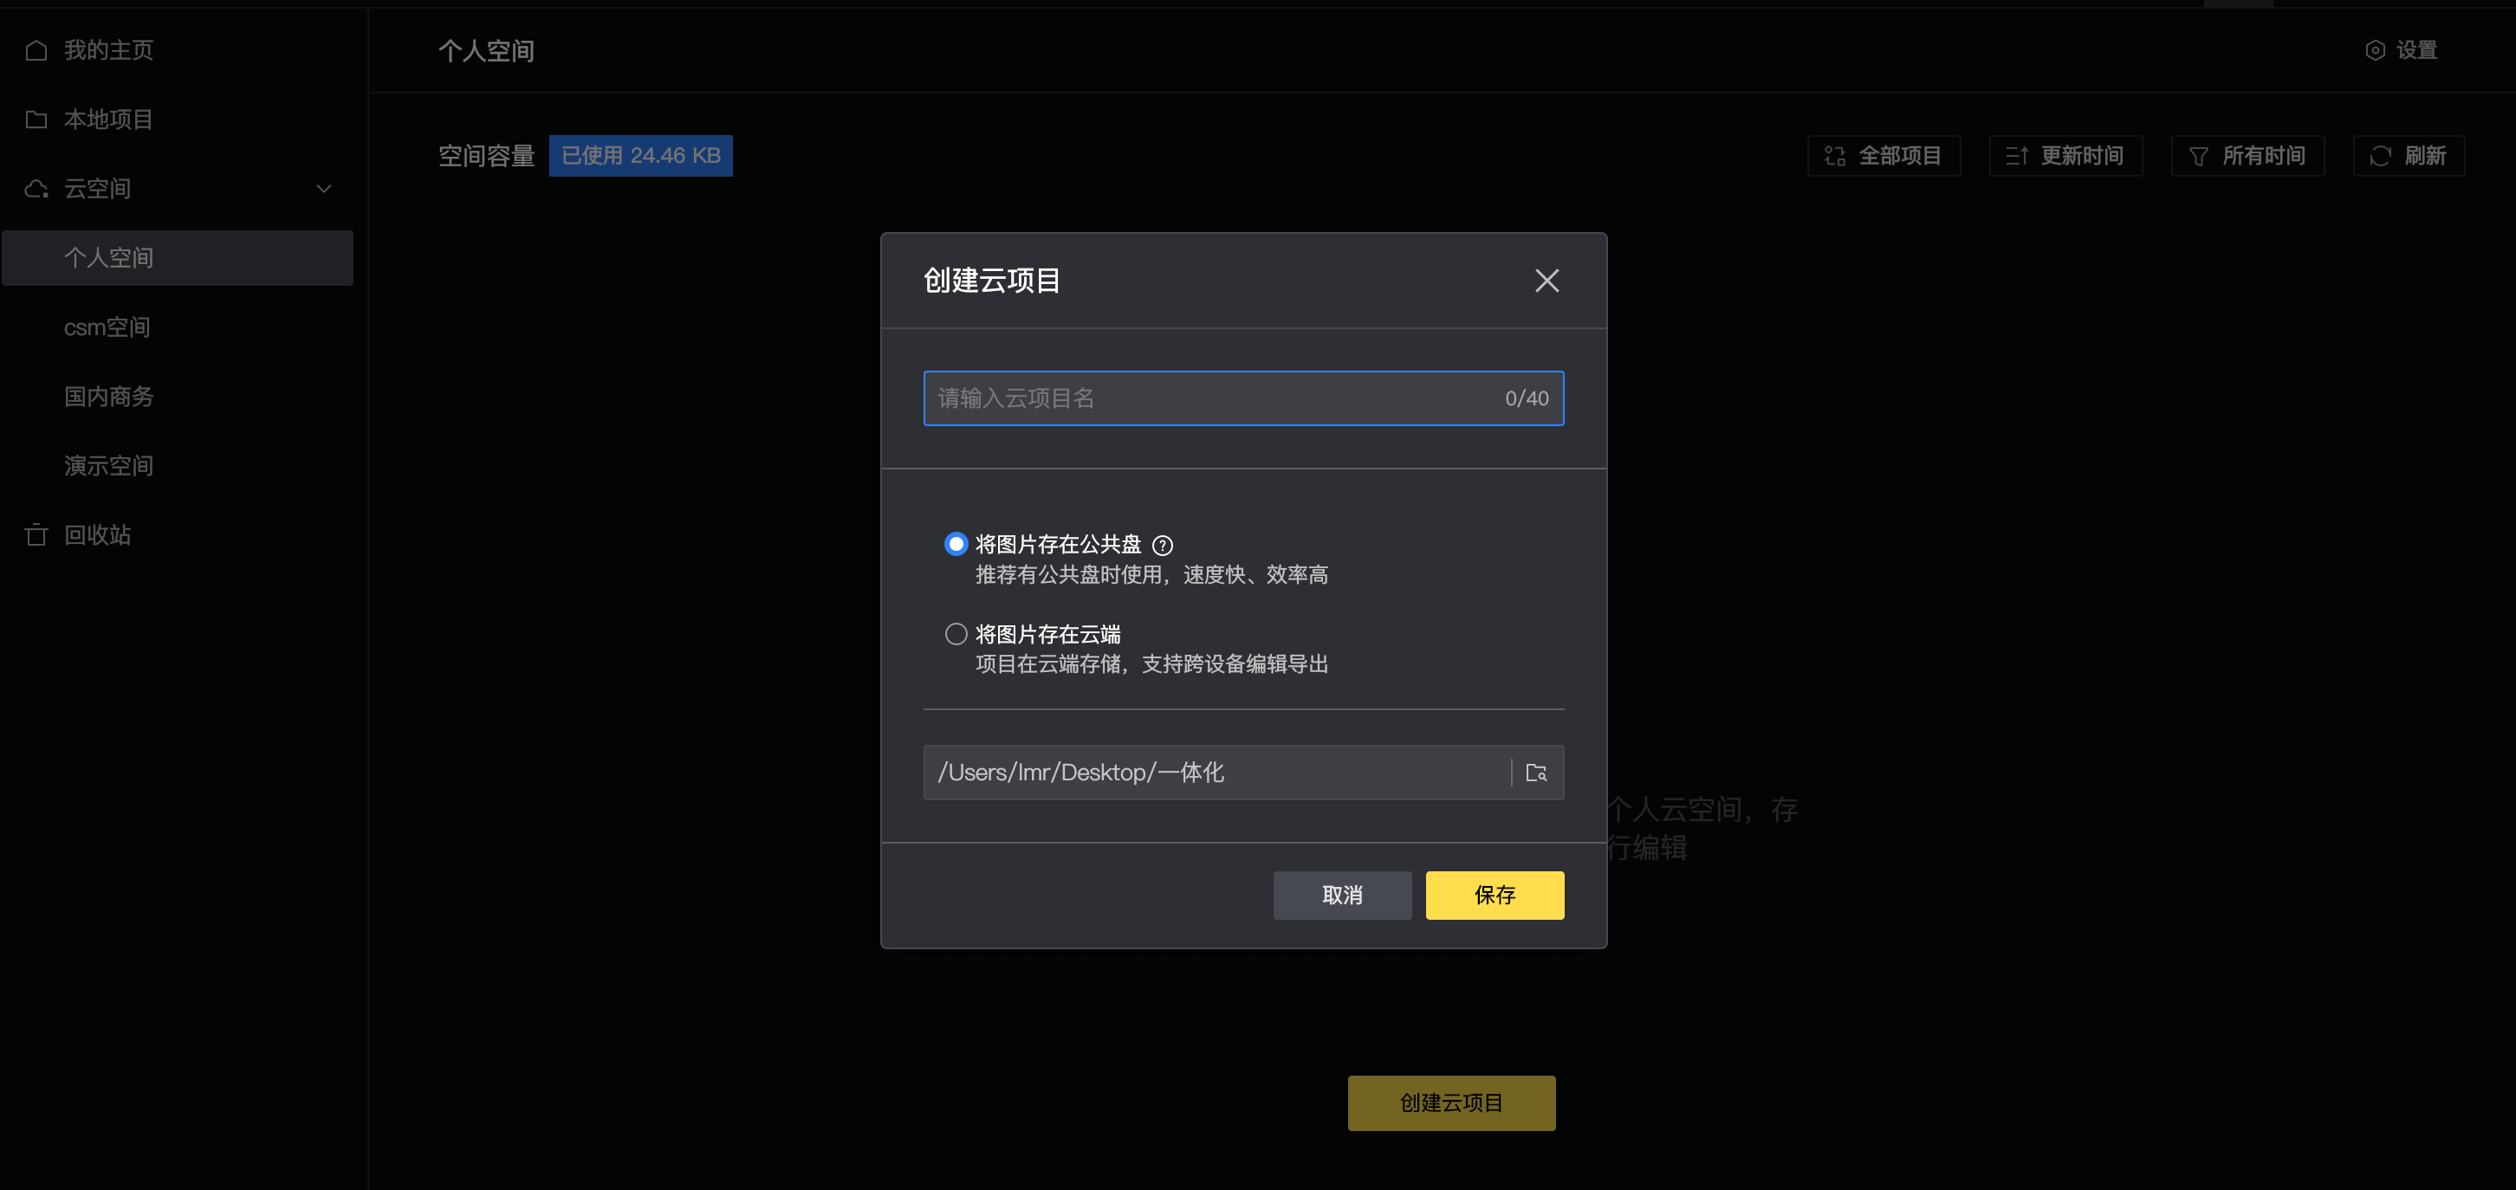Click the settings gear icon at top right

click(2375, 49)
